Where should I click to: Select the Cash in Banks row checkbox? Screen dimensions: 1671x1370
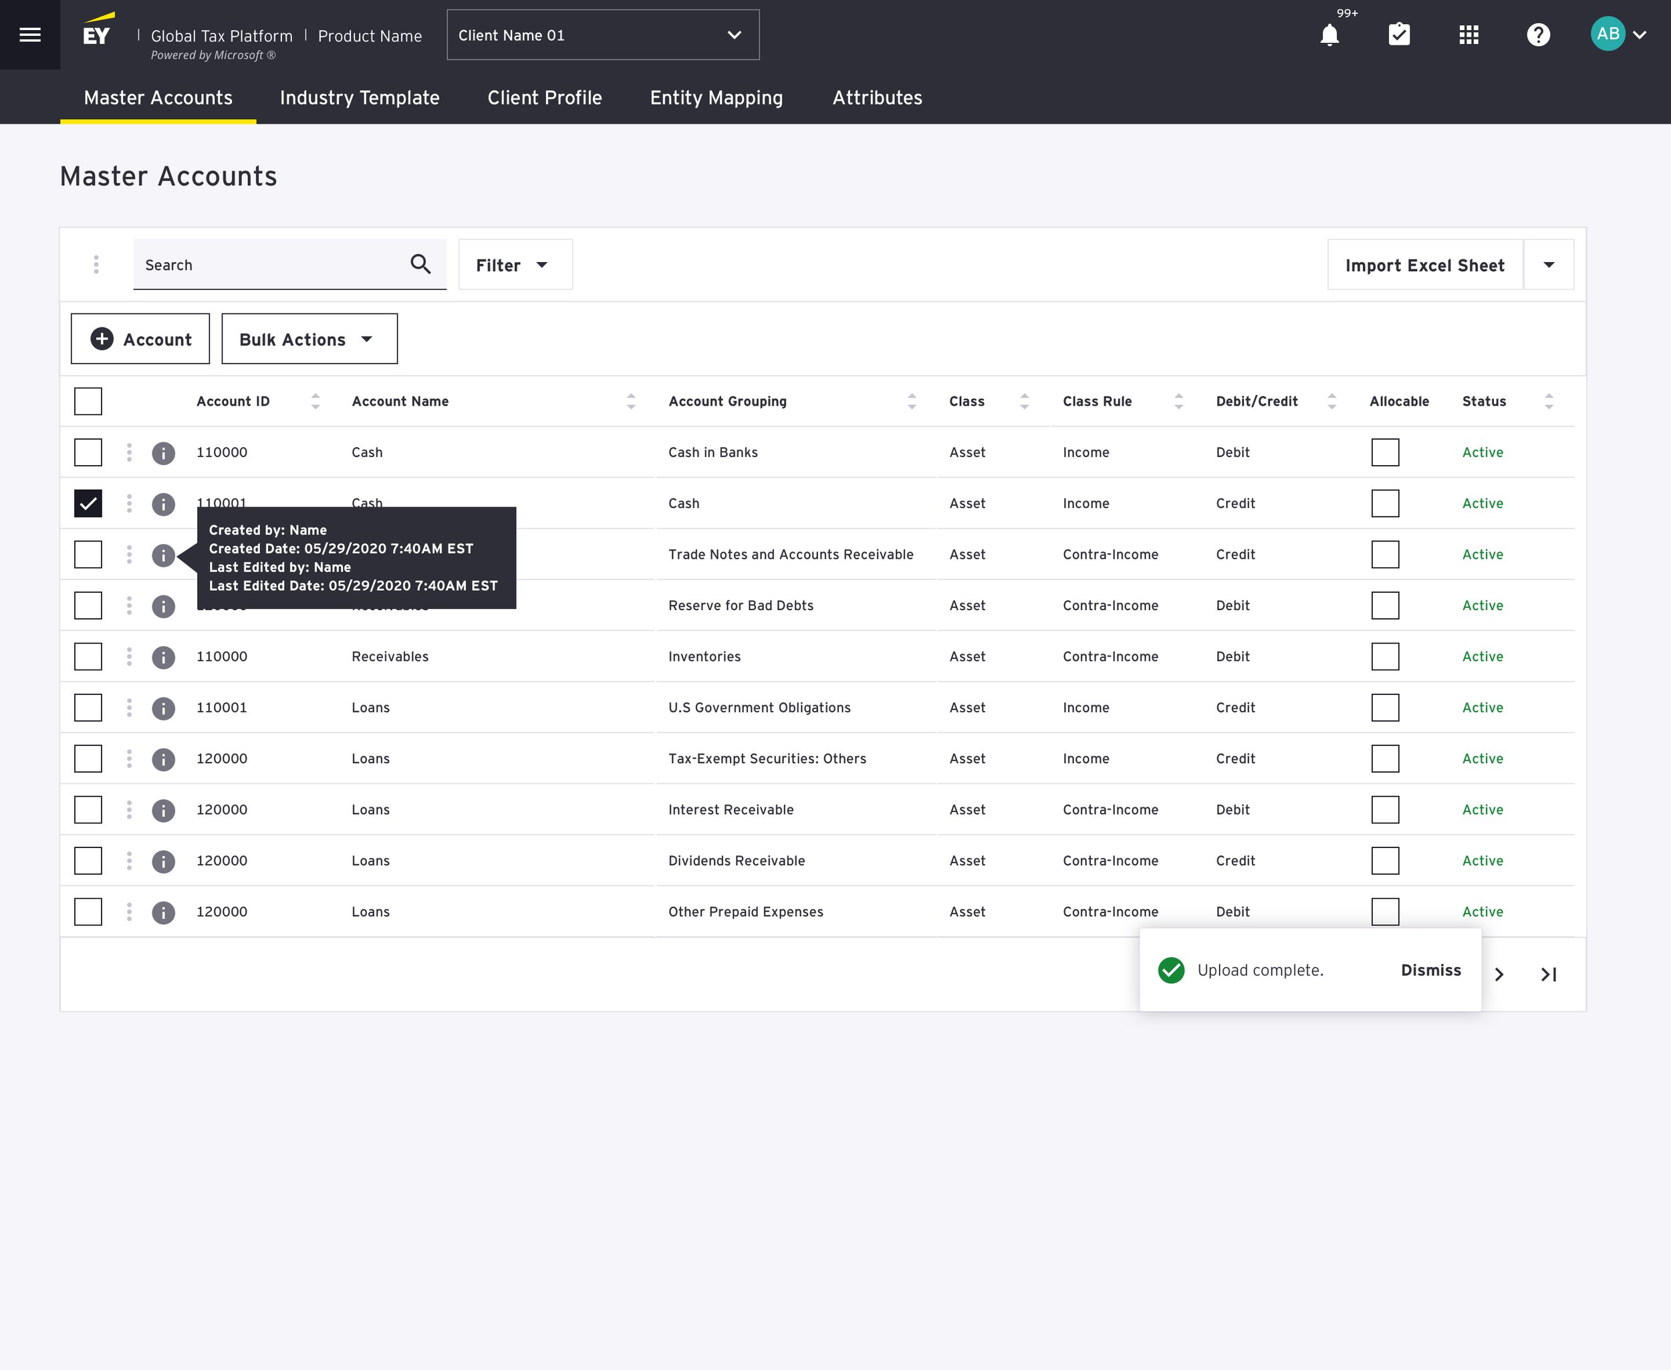(x=88, y=452)
